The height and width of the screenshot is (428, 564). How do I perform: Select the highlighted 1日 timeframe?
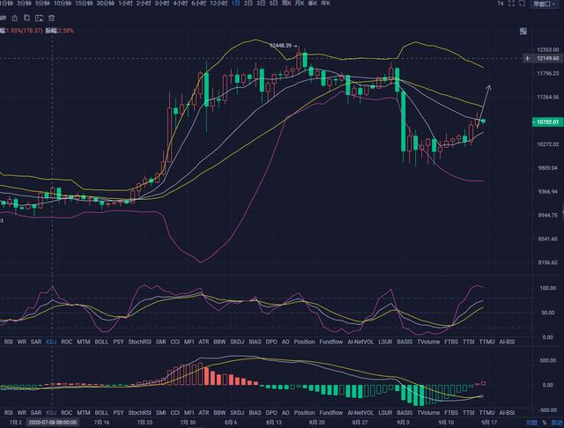[235, 4]
